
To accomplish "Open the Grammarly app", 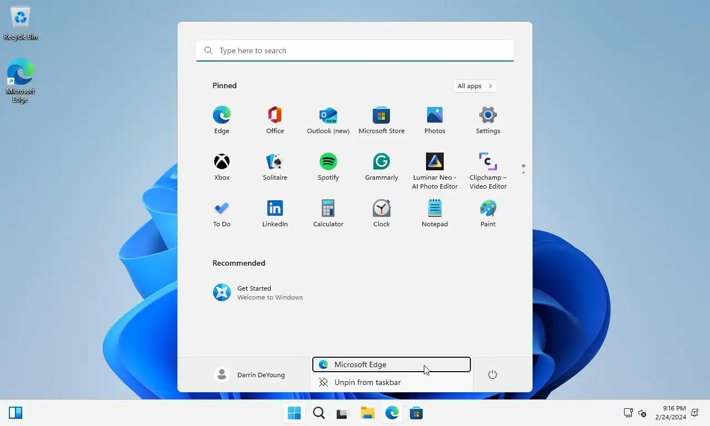I will coord(382,167).
